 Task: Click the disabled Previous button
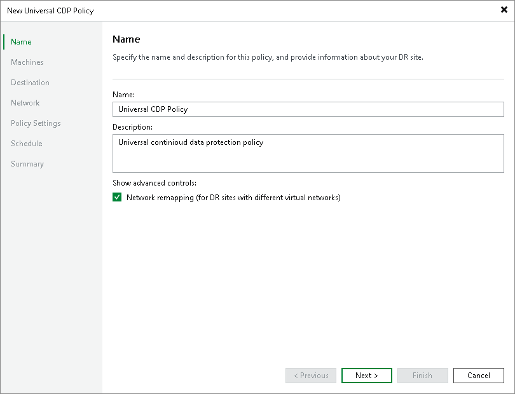point(310,375)
